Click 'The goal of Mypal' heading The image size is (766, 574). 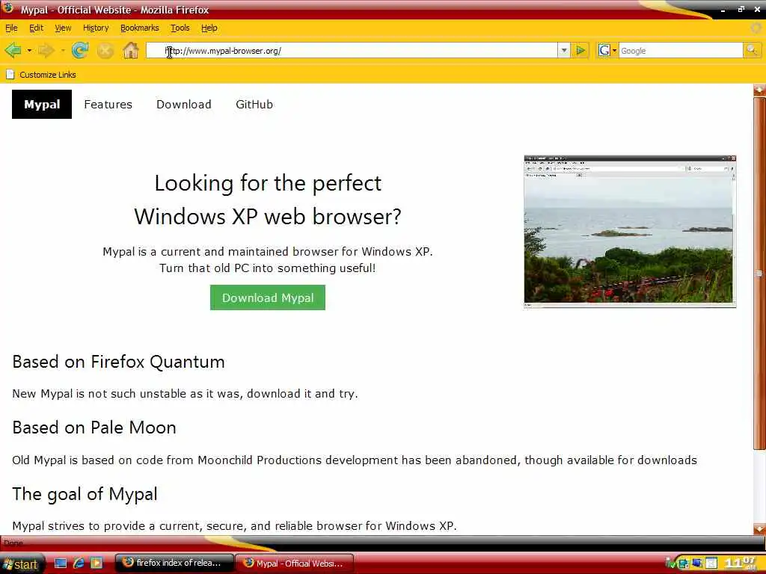tap(85, 494)
